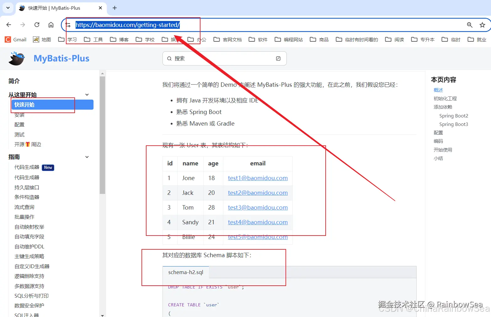Screen dimensions: 491x317
Task: Open the 就业 bookmarks folder
Action: pos(477,39)
